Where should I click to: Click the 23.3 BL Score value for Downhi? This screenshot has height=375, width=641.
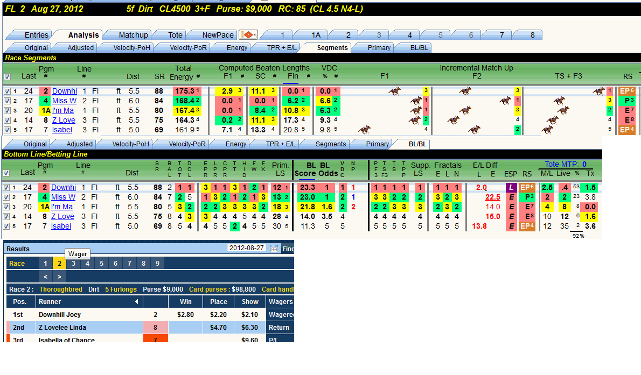308,187
